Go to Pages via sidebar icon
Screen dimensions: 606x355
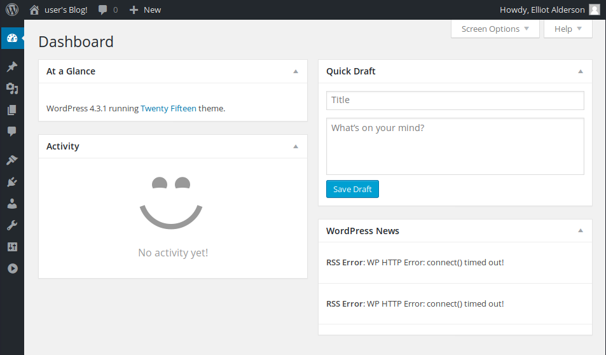tap(11, 110)
